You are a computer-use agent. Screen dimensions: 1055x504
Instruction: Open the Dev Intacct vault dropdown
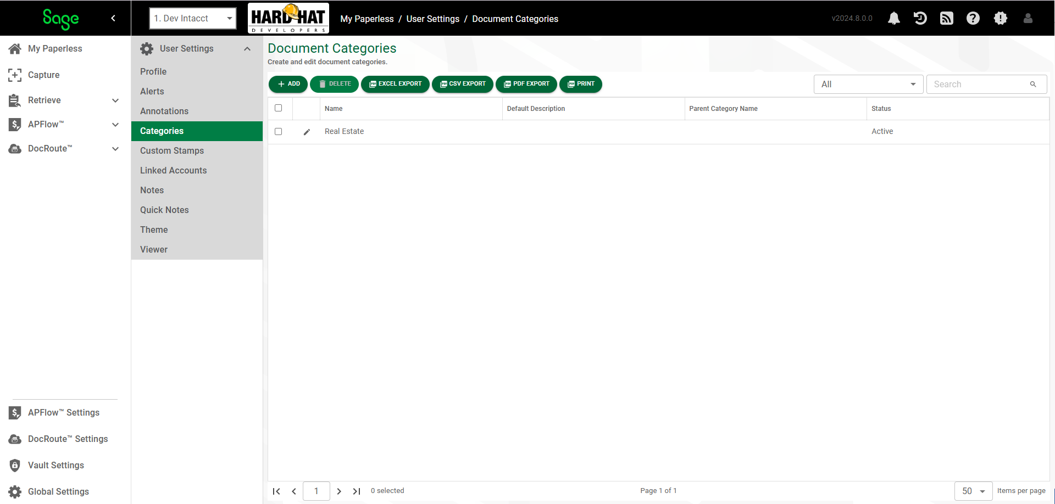tap(193, 18)
